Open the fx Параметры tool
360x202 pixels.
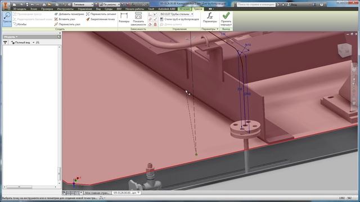point(210,18)
